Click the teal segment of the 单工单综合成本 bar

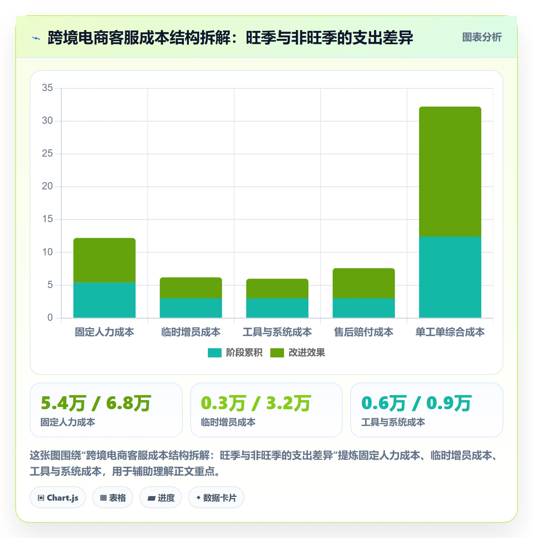tap(450, 277)
